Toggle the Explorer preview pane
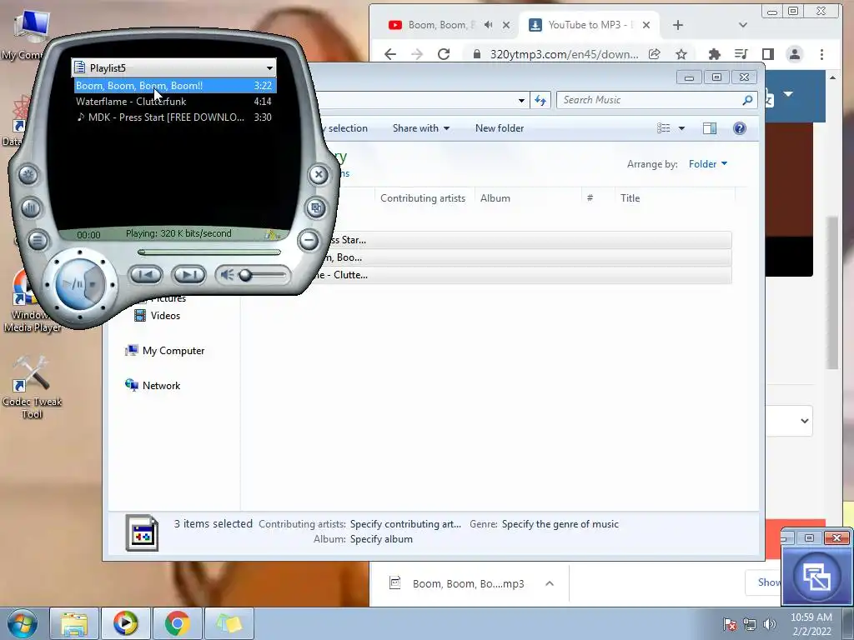Screen dimensions: 854x640 [710, 128]
